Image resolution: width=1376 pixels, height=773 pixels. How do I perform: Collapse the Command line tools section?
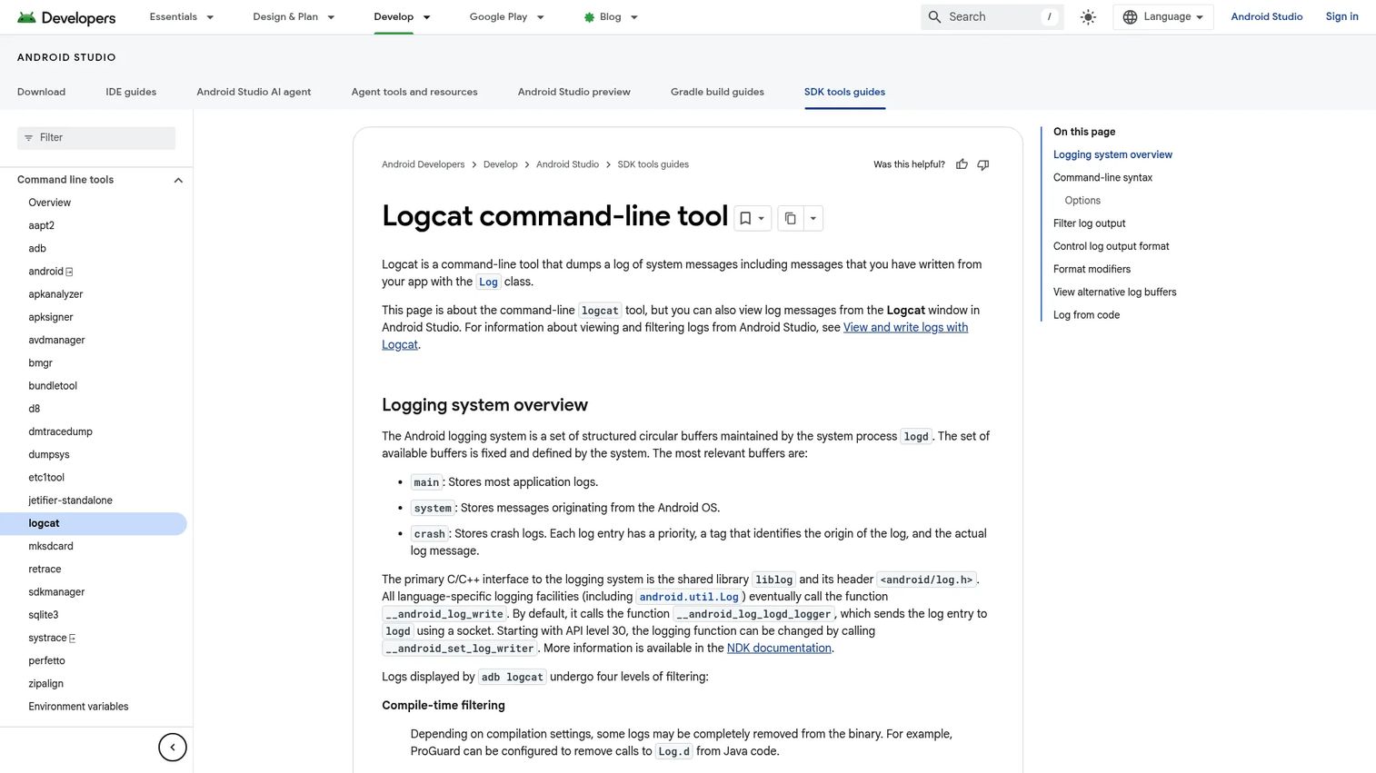point(178,180)
